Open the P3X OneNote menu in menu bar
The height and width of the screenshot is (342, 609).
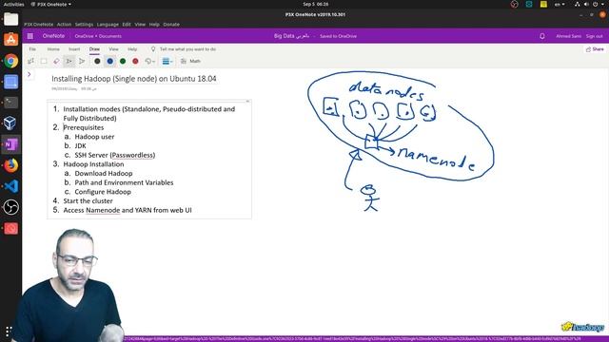tap(38, 25)
